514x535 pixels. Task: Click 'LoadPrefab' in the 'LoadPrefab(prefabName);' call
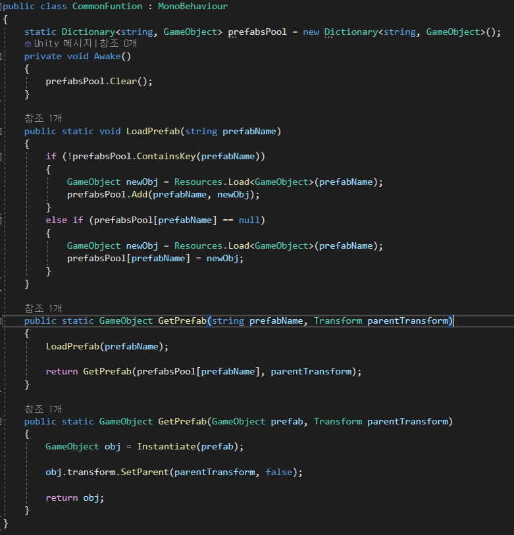tap(72, 346)
